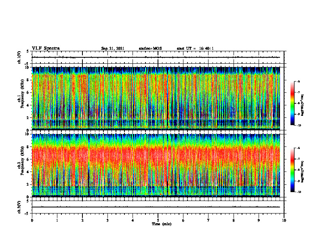Click the ch.2 frequency tick label "4"
The image size is (320, 247).
click(28, 172)
